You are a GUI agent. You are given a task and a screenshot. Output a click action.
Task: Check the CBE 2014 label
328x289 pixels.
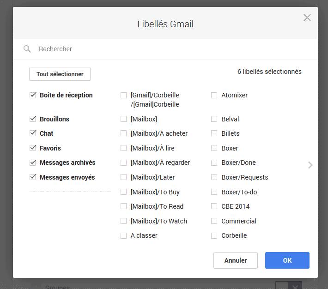click(x=214, y=206)
